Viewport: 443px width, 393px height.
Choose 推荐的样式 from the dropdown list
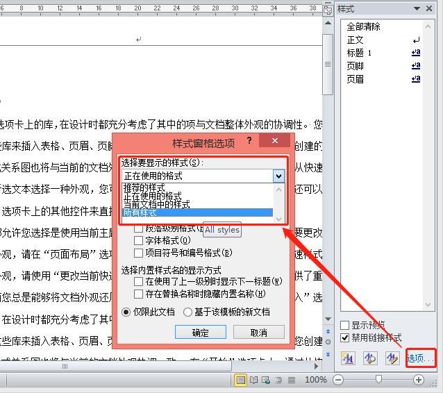pos(198,187)
